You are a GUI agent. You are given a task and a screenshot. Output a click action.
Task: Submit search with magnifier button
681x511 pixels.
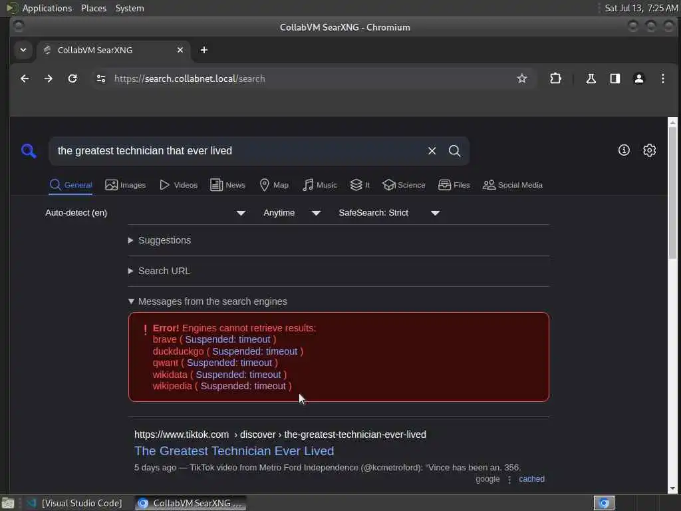(454, 151)
